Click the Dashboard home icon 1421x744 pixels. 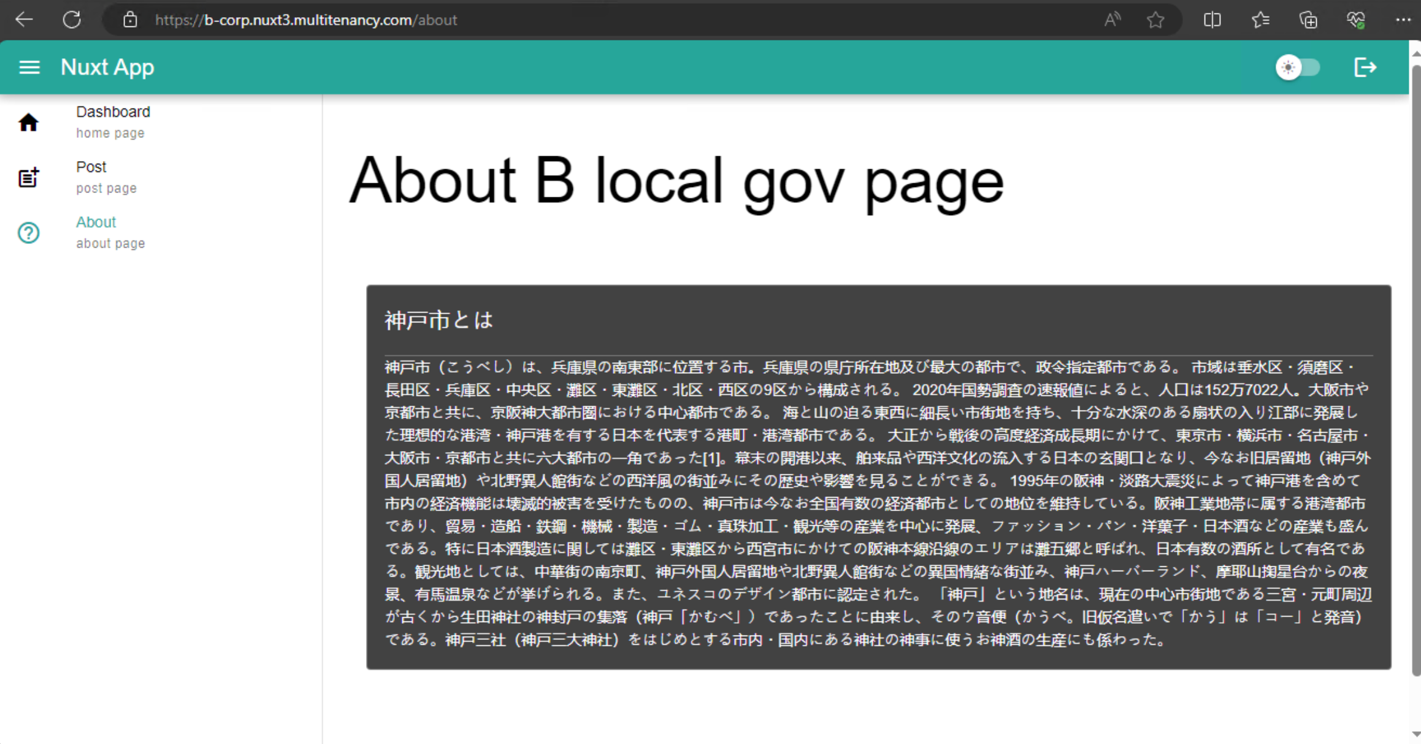pyautogui.click(x=28, y=123)
